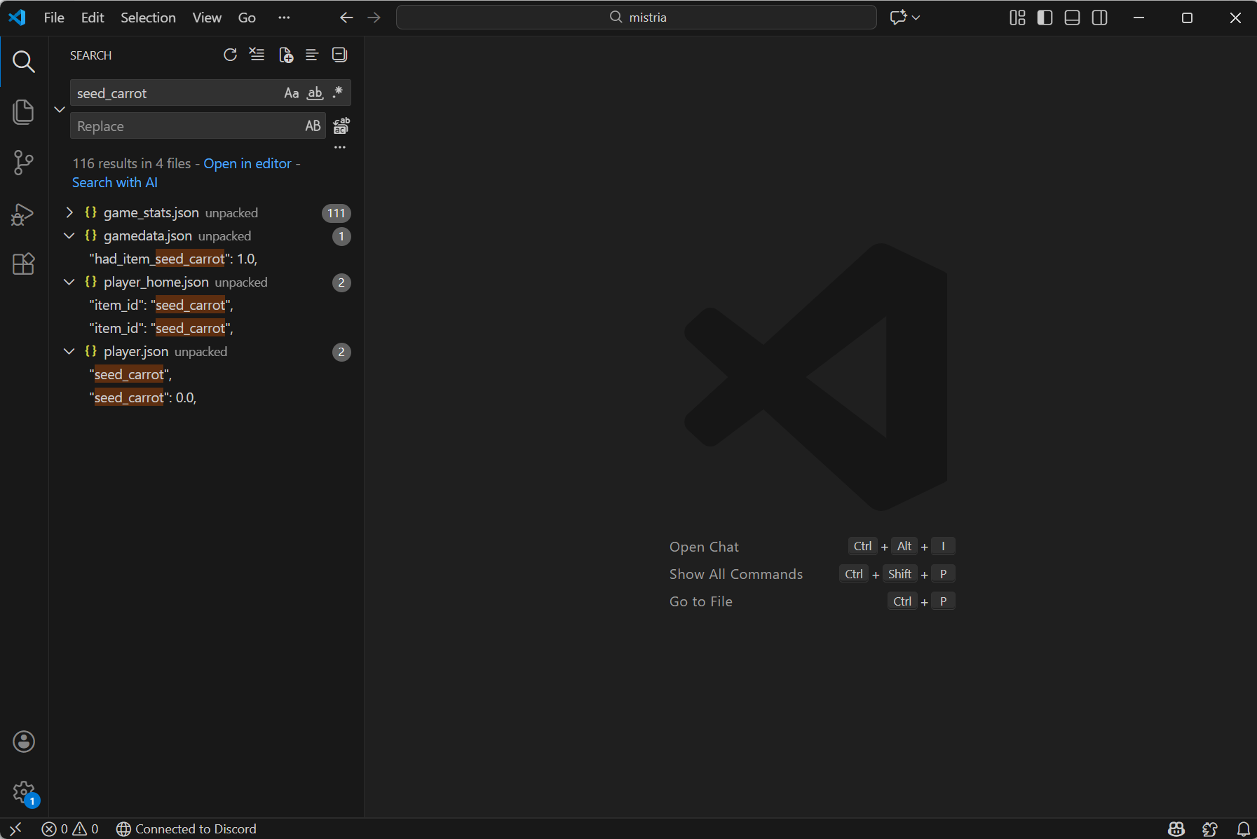This screenshot has height=839, width=1257.
Task: Enable Use Regular Expression option
Action: (x=338, y=93)
